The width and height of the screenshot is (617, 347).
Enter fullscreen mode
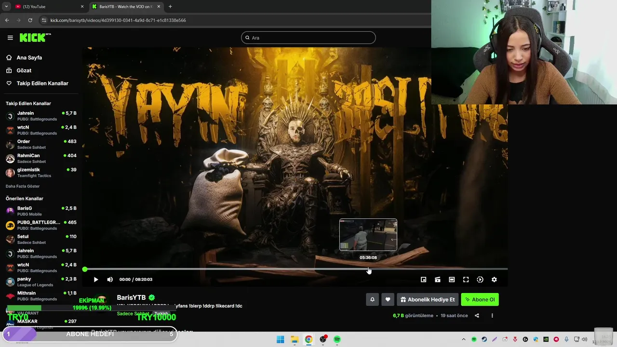pyautogui.click(x=466, y=280)
